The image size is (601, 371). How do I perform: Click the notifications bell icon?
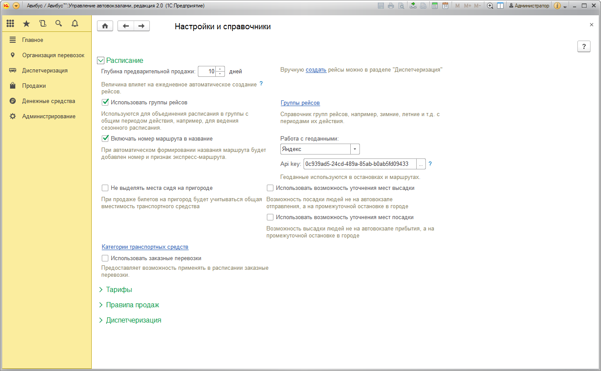click(x=75, y=24)
